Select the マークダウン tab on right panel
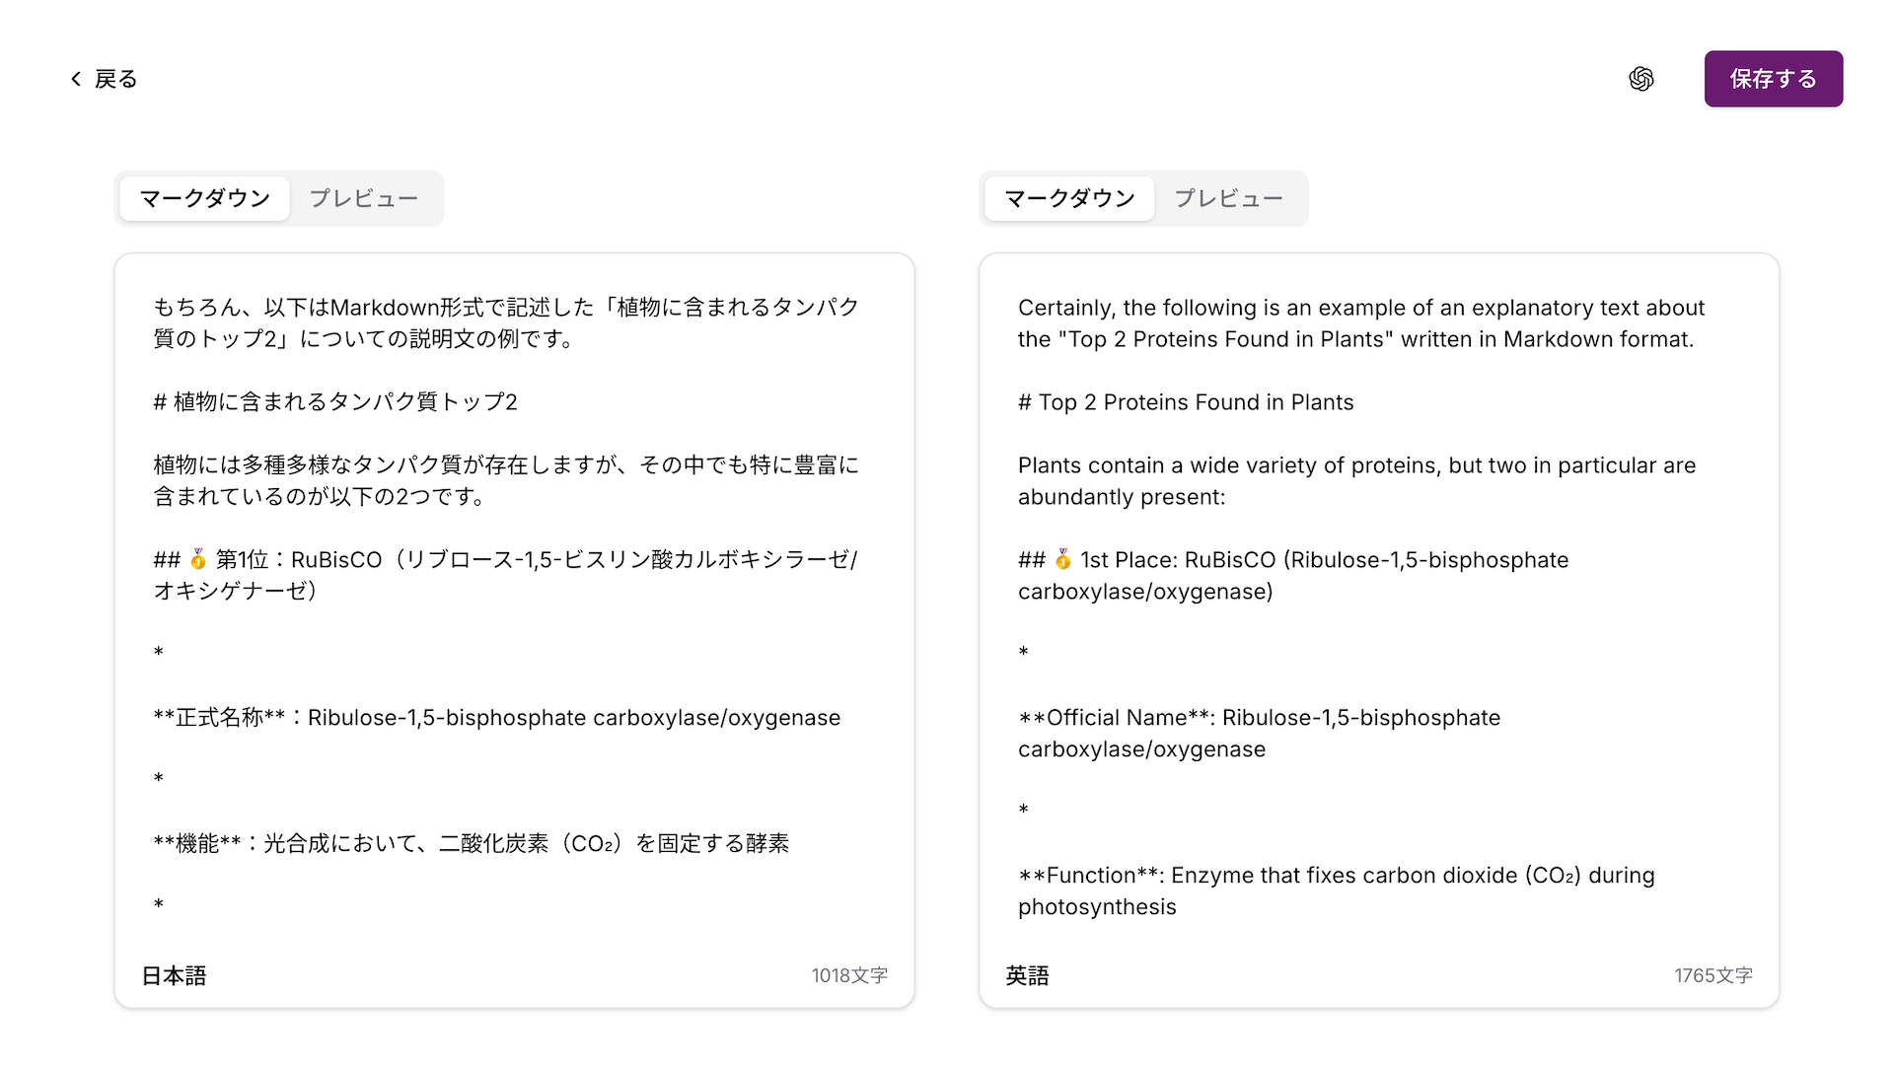Screen dimensions: 1894x1065 1068,198
